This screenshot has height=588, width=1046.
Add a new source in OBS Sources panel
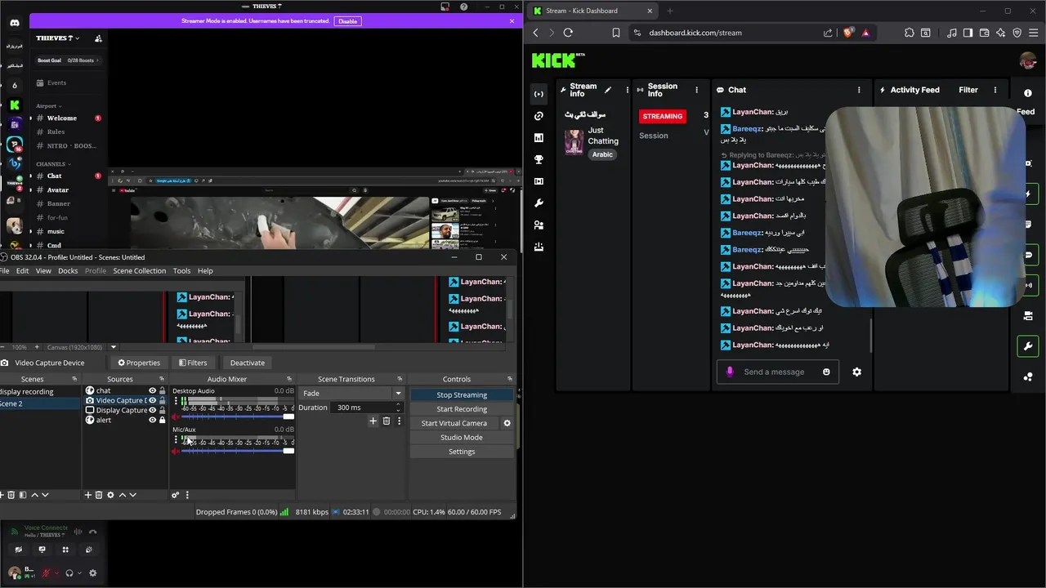tap(88, 495)
